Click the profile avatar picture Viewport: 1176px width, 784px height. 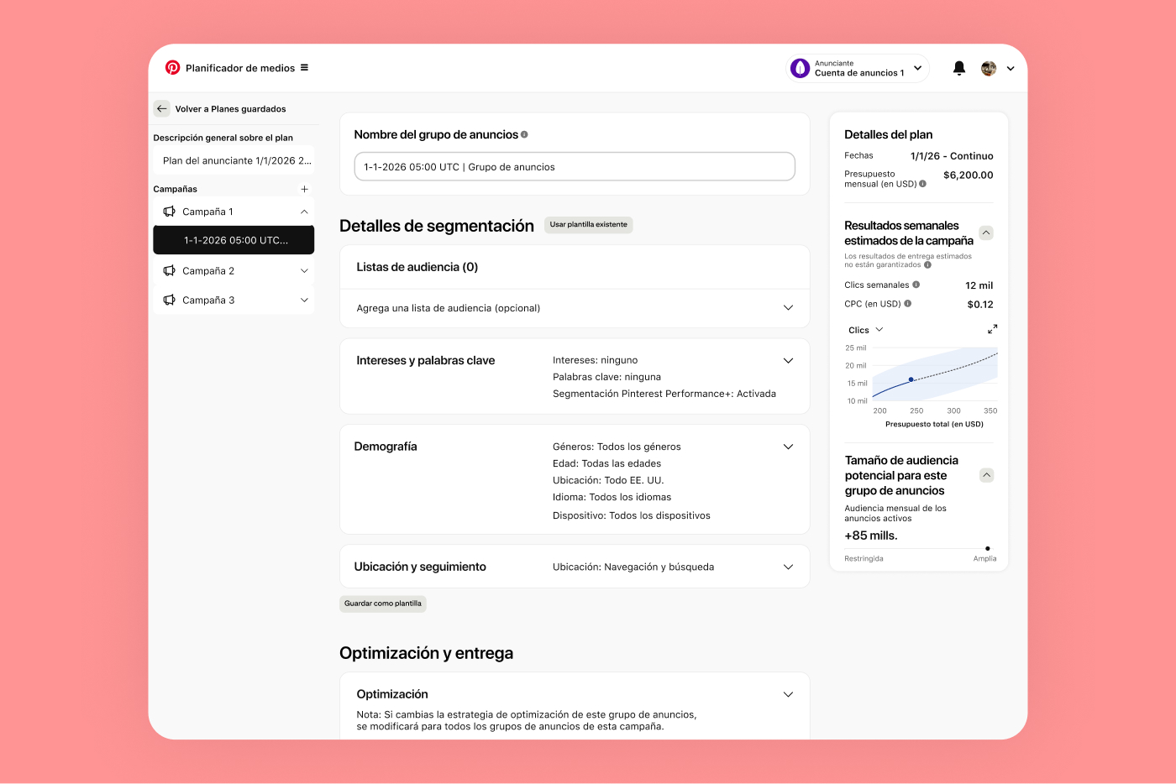[988, 67]
